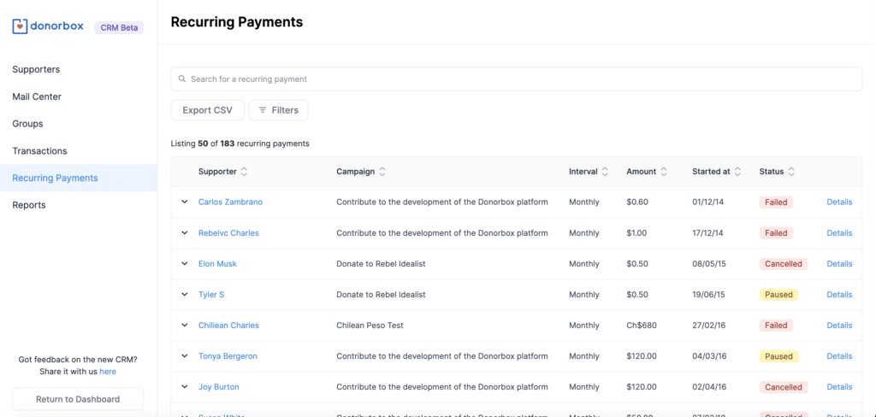Click the Export CSV button

point(207,110)
